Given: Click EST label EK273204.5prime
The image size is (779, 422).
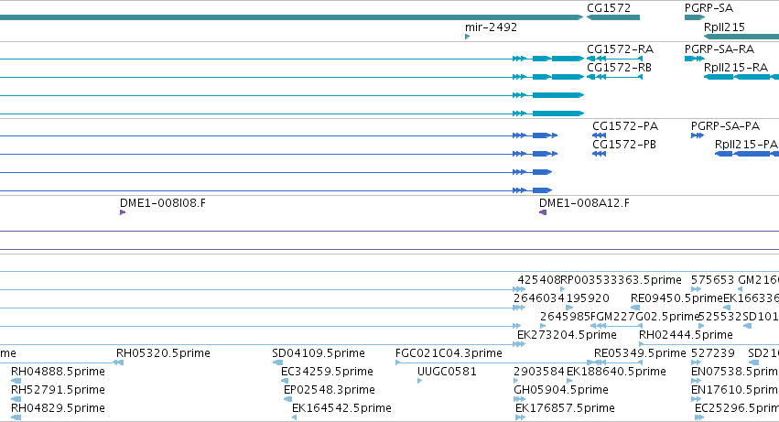Looking at the screenshot, I should (567, 335).
